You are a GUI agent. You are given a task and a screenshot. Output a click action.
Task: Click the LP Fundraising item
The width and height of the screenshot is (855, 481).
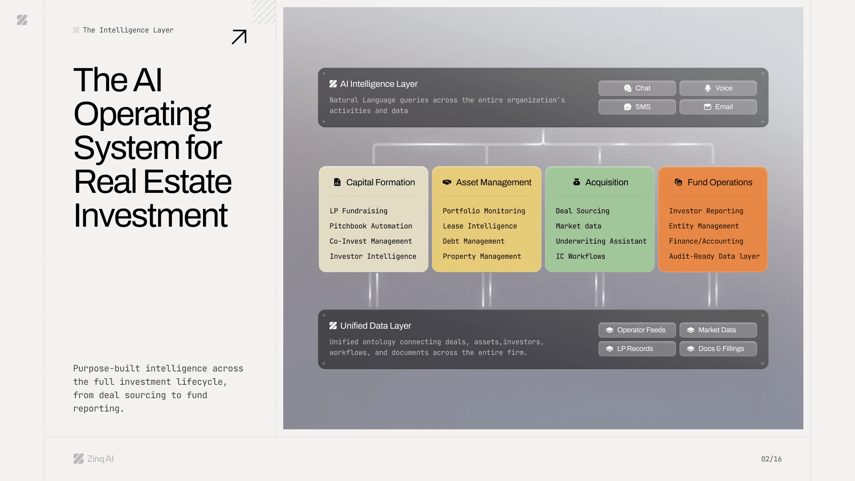click(358, 211)
